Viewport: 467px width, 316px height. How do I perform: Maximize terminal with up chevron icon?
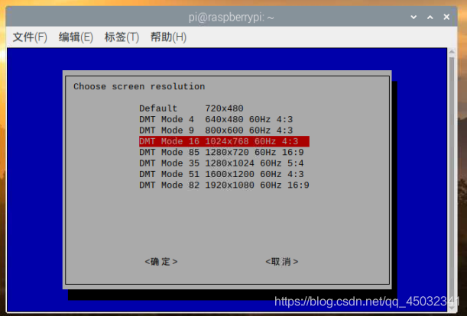[x=430, y=18]
